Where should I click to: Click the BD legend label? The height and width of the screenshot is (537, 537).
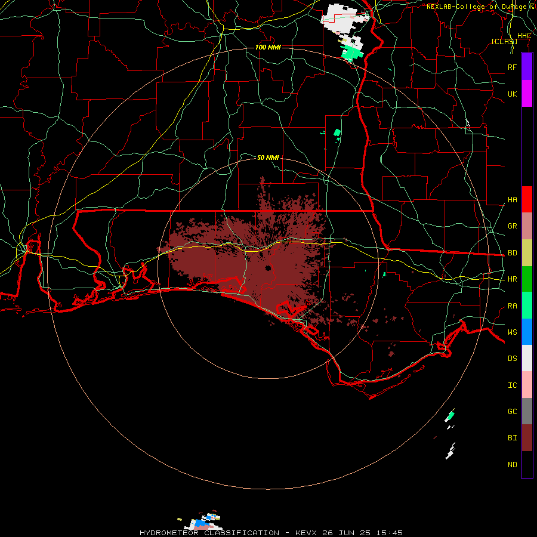(x=512, y=252)
